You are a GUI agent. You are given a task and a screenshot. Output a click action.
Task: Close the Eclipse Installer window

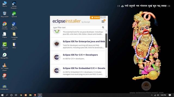[103, 17]
